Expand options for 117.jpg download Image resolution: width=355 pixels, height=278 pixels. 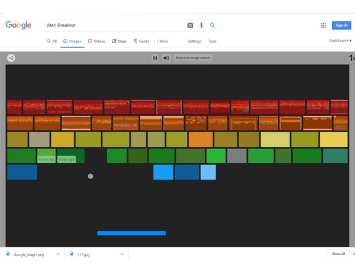122,254
